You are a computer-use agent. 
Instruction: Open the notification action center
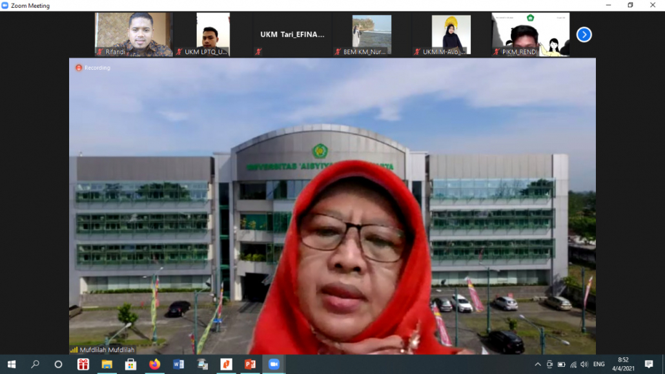point(649,364)
